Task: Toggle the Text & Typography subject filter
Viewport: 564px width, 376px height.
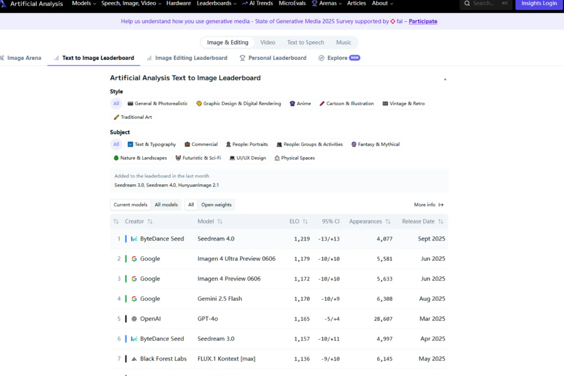Action: pyautogui.click(x=152, y=144)
